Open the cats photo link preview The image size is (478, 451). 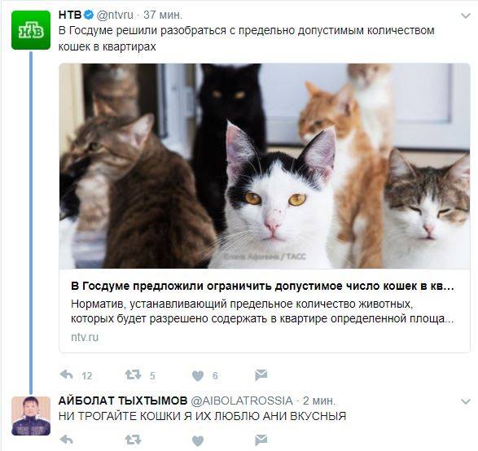click(x=265, y=166)
